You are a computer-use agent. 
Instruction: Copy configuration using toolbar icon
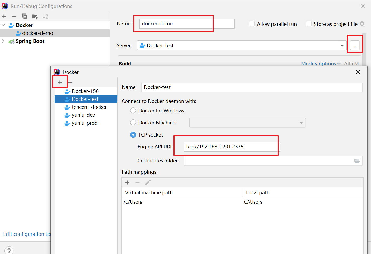(x=25, y=16)
